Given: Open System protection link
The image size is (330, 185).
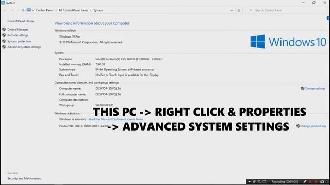Looking at the screenshot, I should click(x=19, y=41).
